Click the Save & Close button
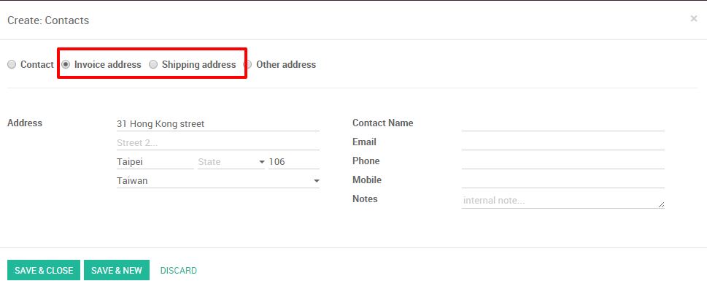This screenshot has height=289, width=707. [x=44, y=270]
